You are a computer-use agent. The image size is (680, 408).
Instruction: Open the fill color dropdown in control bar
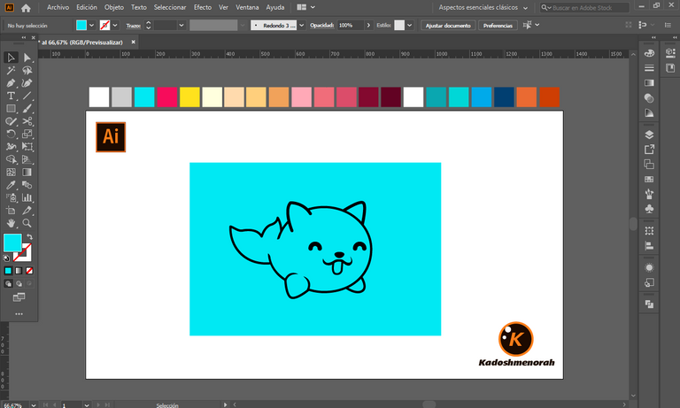tap(91, 25)
